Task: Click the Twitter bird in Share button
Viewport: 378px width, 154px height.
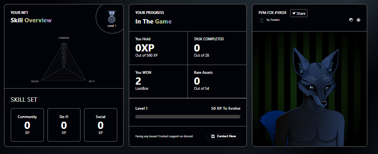Action: 294,14
